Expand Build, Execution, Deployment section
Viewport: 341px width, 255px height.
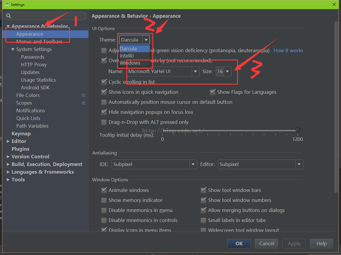coord(8,164)
